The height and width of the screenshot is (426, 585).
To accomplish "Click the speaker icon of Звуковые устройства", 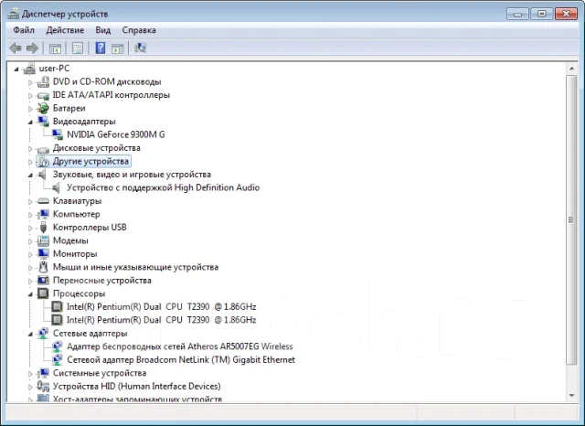I will (43, 175).
